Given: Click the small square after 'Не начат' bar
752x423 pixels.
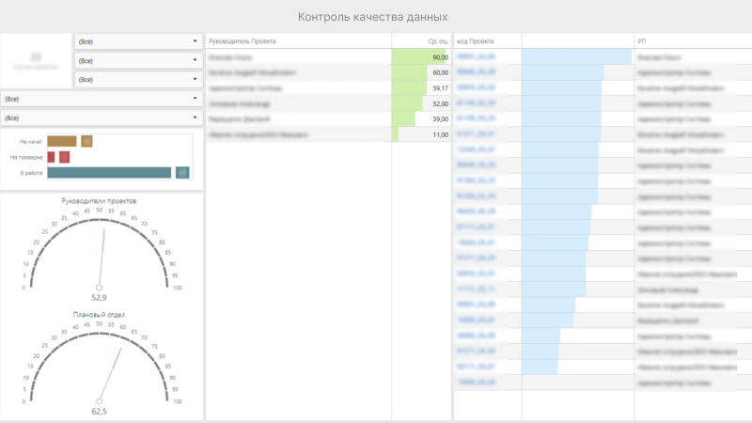Looking at the screenshot, I should (x=86, y=141).
